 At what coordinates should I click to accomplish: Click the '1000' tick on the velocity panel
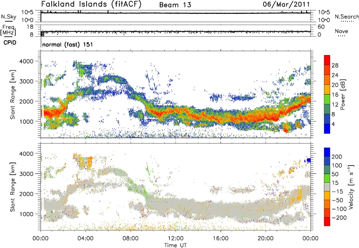click(26, 214)
